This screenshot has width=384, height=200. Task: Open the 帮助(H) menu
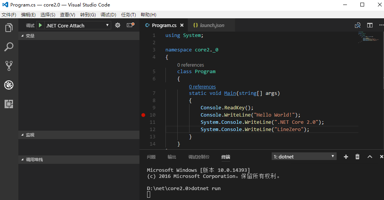148,14
